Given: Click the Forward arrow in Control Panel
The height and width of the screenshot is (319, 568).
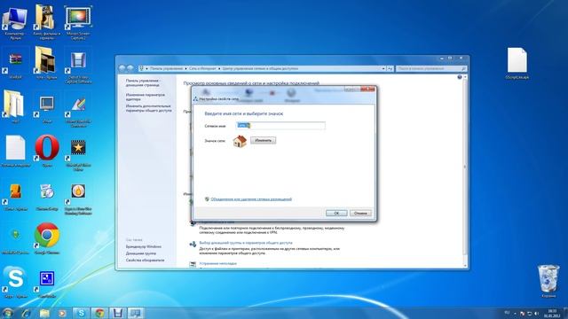Looking at the screenshot, I should (130, 68).
